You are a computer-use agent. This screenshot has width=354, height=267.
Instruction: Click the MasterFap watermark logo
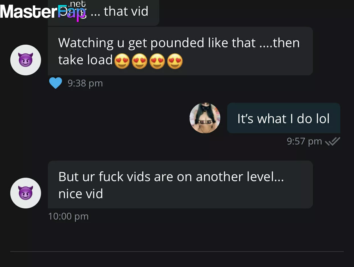click(x=43, y=11)
